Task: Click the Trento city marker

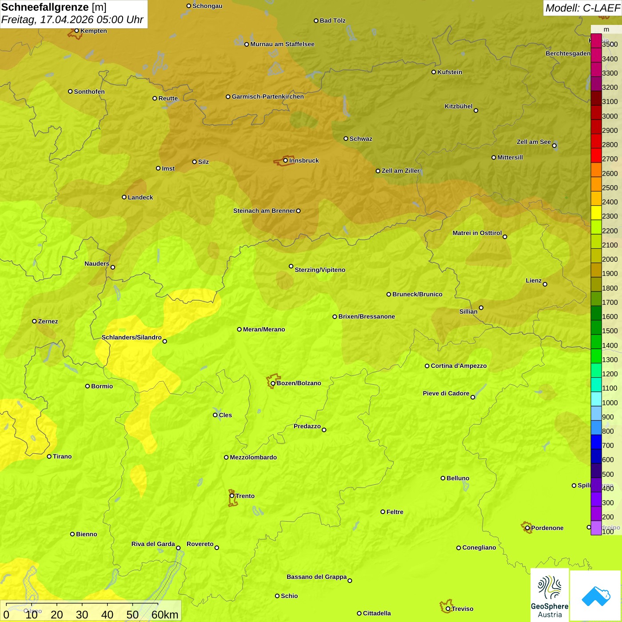Action: pos(232,496)
